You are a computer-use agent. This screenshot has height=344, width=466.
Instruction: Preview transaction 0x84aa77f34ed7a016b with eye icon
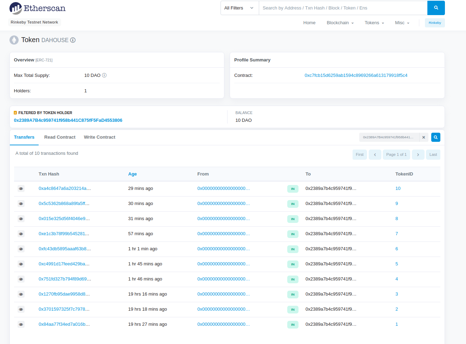[x=21, y=324]
